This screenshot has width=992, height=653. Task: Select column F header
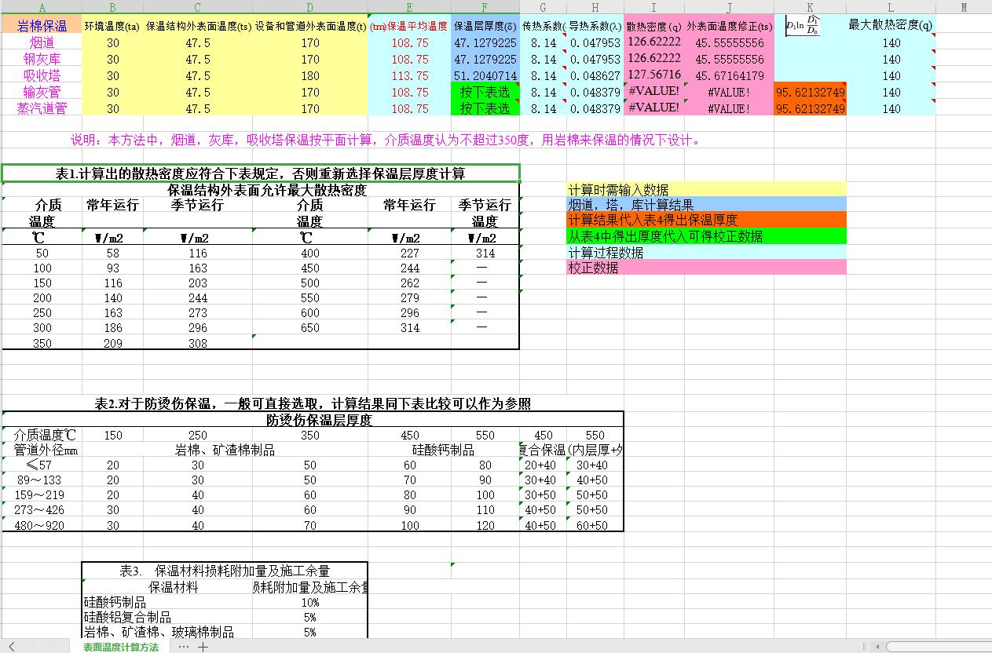(x=484, y=6)
